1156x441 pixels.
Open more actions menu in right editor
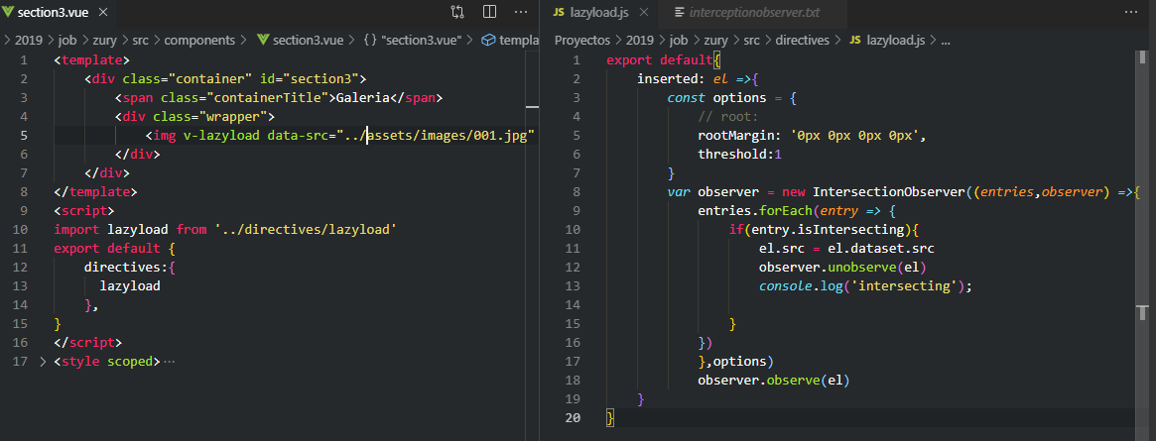click(x=1131, y=12)
